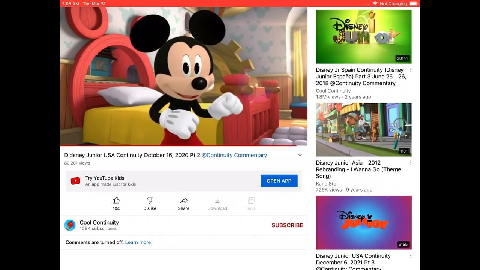Tap '726K views · 9 years ago' text

[x=344, y=190]
